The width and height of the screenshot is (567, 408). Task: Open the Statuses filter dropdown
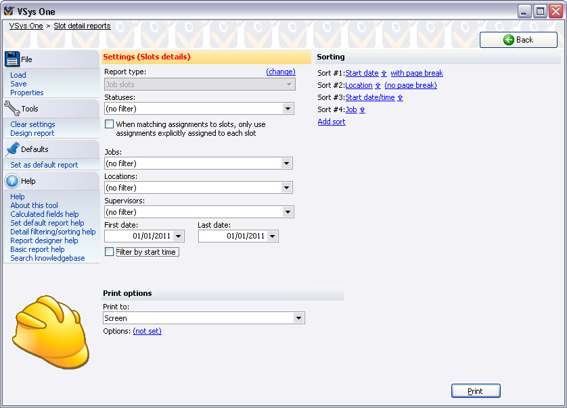[x=288, y=109]
